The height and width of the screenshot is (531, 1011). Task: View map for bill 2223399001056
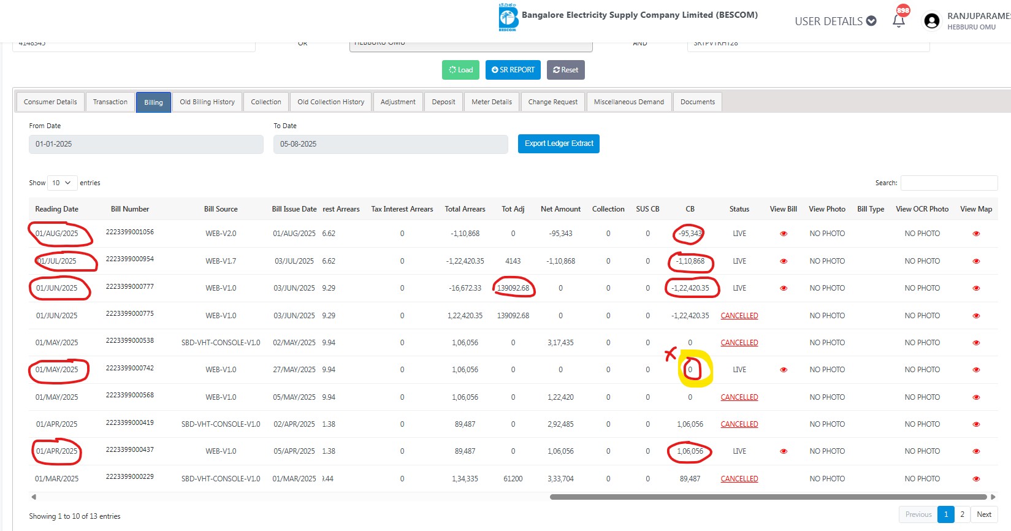976,234
